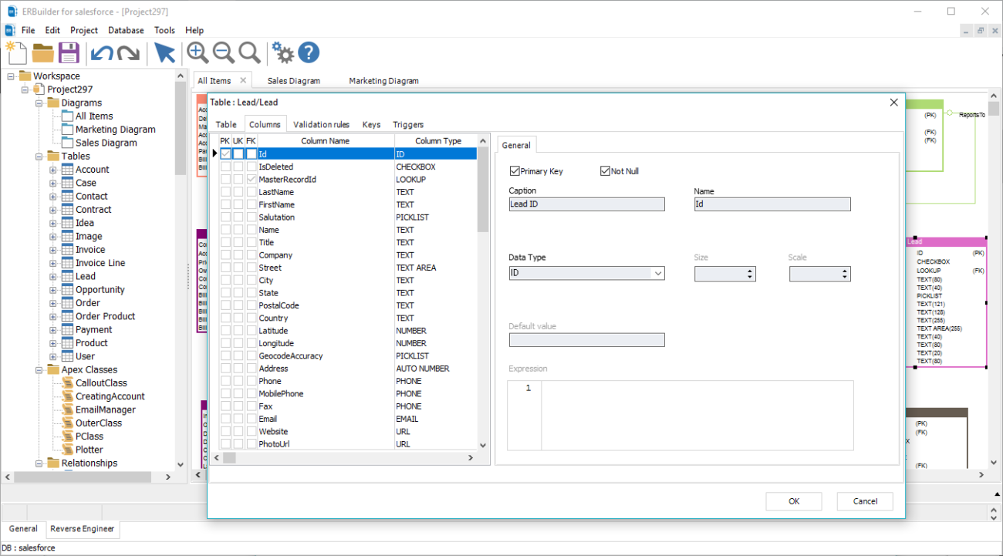
Task: Open the Database menu
Action: (x=126, y=30)
